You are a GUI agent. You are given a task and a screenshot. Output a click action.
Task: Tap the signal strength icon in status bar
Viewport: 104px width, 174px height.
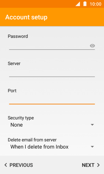pos(78,4)
